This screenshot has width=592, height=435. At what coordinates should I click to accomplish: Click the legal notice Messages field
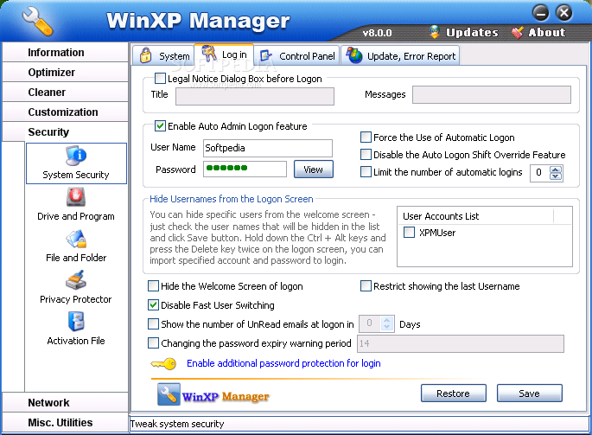click(x=492, y=94)
